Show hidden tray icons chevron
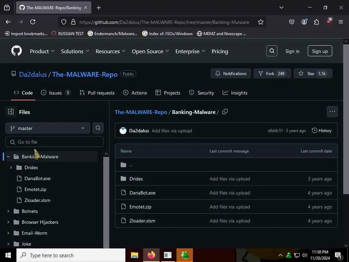The width and height of the screenshot is (349, 262). point(280,255)
